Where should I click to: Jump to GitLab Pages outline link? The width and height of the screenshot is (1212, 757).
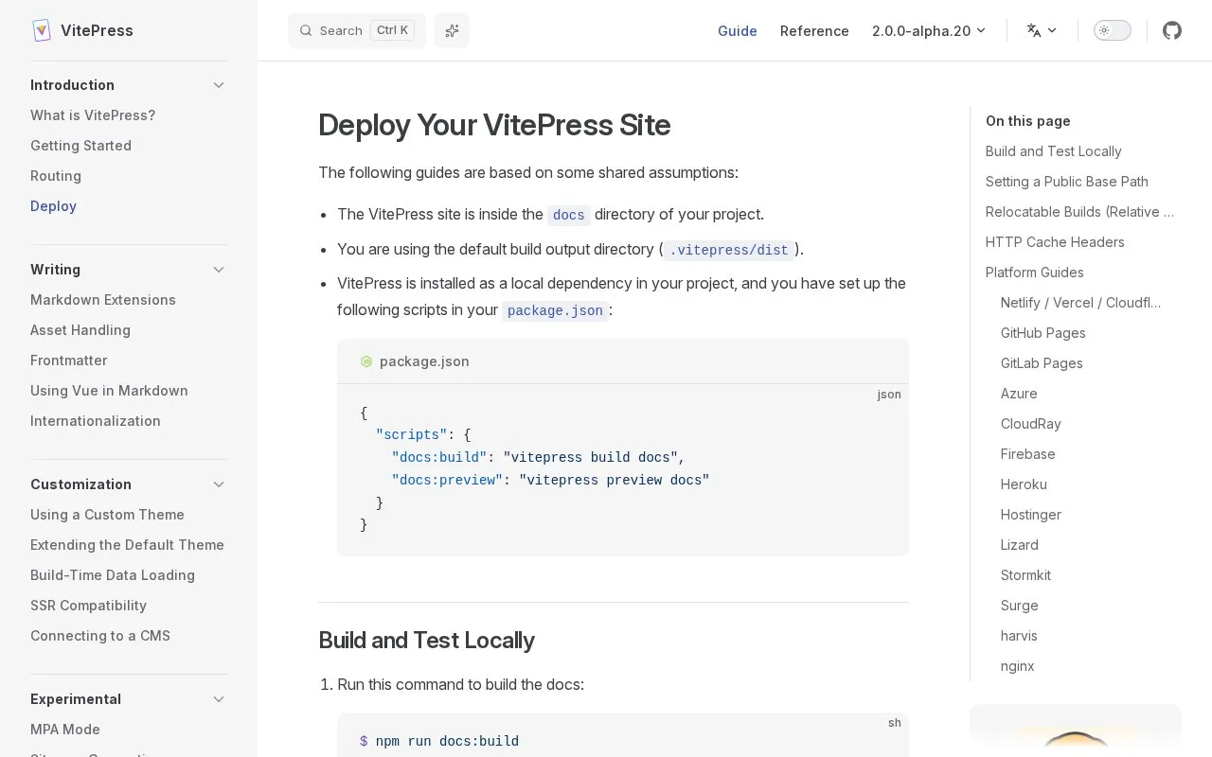1042,363
